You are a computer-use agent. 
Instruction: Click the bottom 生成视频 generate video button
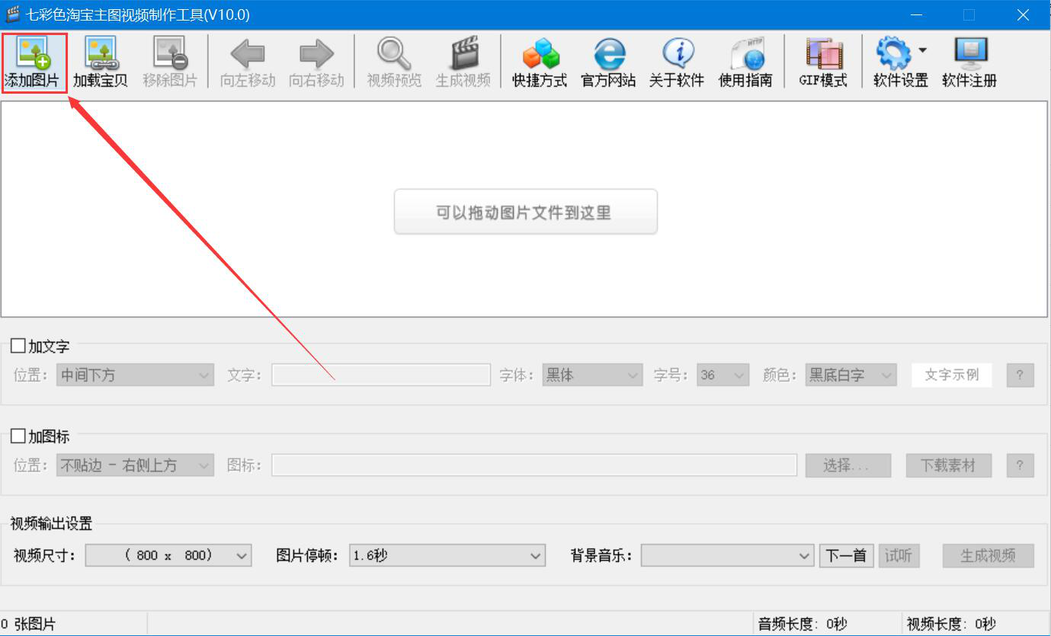[989, 555]
